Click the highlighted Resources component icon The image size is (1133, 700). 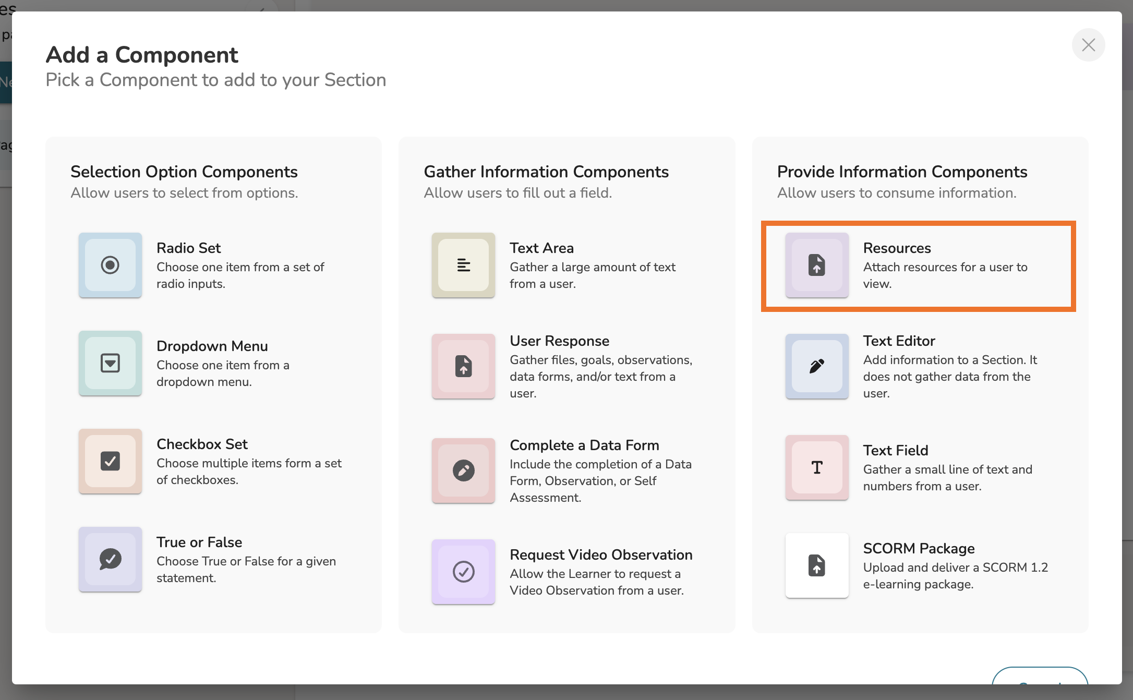817,265
